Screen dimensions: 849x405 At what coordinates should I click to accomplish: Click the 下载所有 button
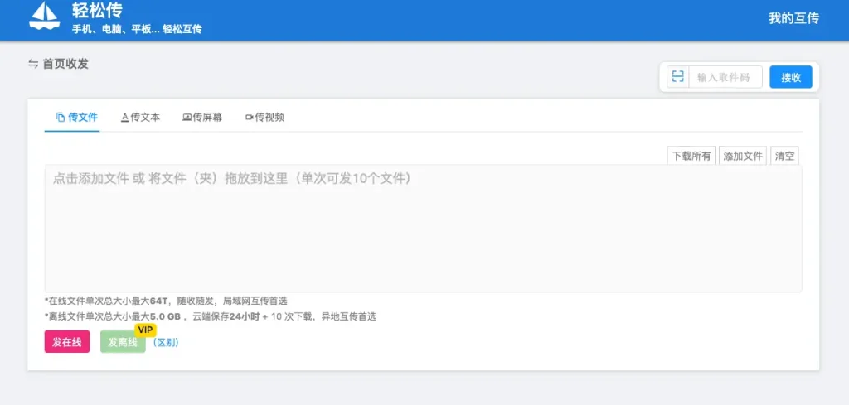[x=691, y=157]
